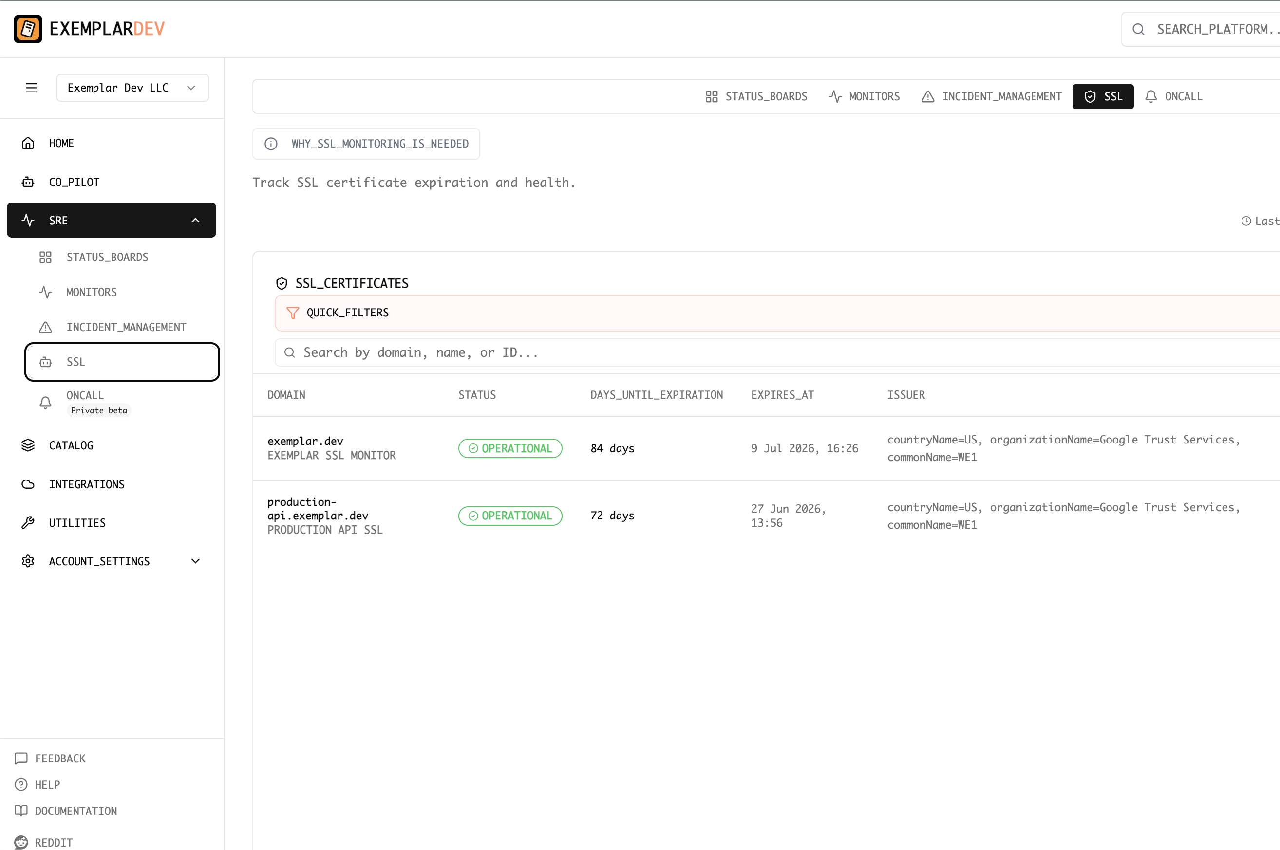Viewport: 1280px width, 850px height.
Task: Open the Exemplar Dev LLC organization dropdown
Action: click(132, 88)
